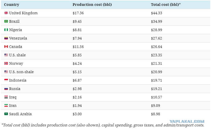Screen dimensions: 211x129
Task: Select the Production cost (bbl) header
Action: click(92, 5)
